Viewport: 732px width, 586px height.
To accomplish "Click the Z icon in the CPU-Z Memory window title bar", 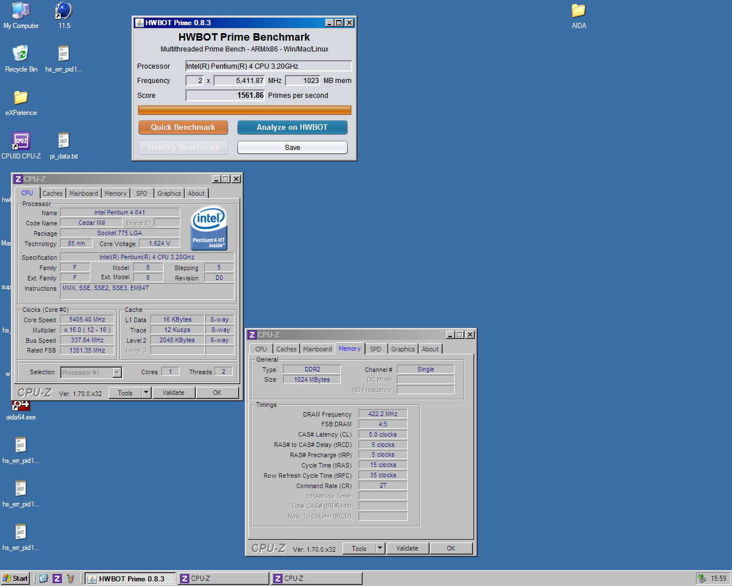I will [252, 335].
